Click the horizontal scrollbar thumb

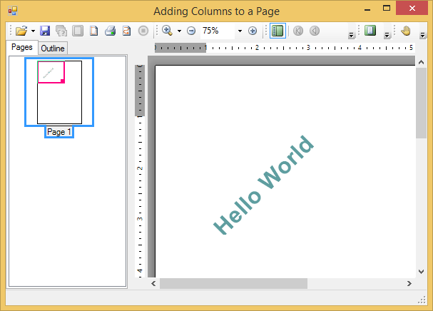point(233,283)
